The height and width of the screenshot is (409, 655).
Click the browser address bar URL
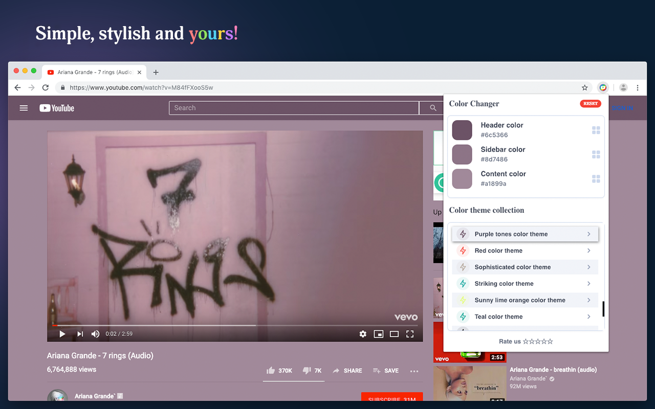[141, 87]
